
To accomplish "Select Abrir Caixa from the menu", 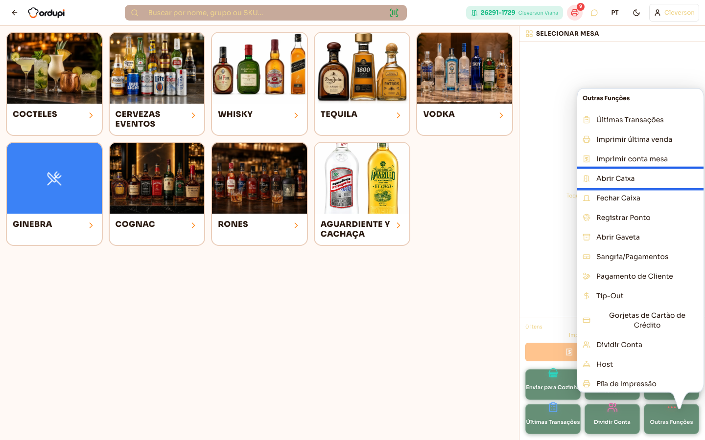I will (x=640, y=178).
